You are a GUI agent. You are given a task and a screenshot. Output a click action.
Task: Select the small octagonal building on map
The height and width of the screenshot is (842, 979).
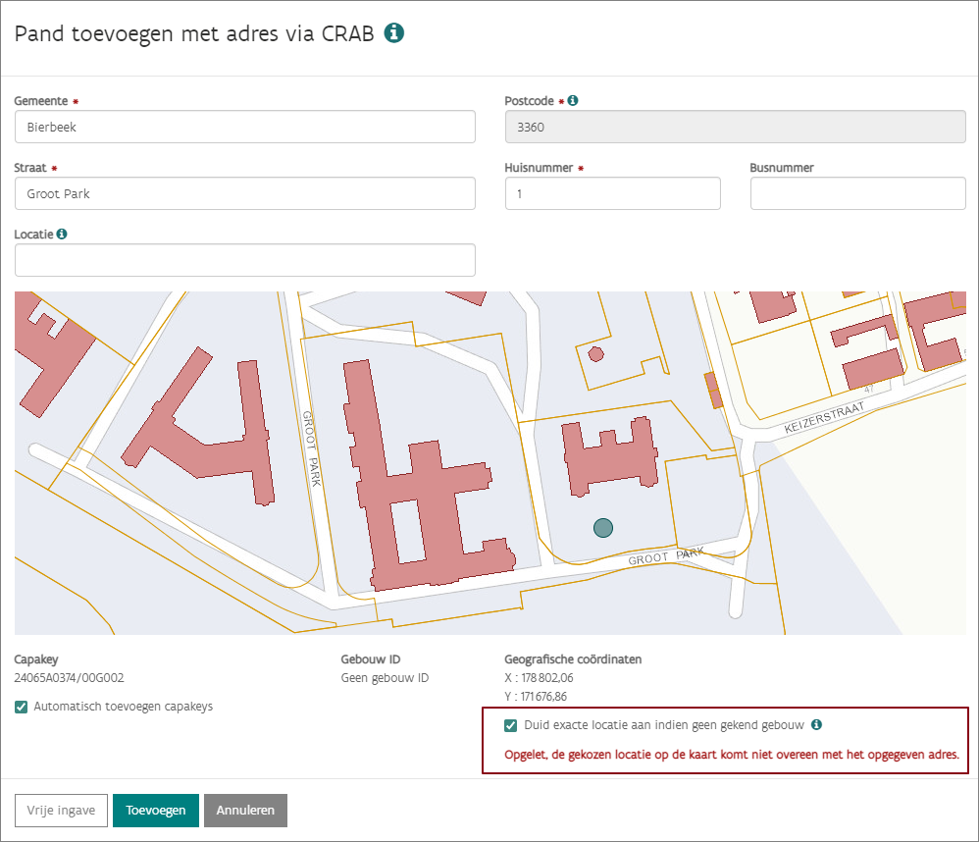pyautogui.click(x=594, y=354)
